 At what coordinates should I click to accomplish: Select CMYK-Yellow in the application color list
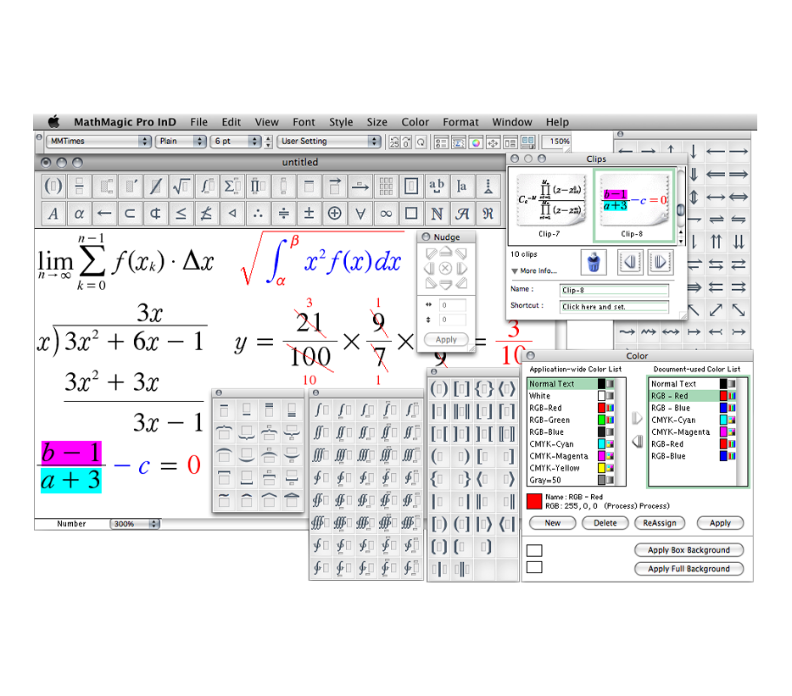[x=555, y=468]
